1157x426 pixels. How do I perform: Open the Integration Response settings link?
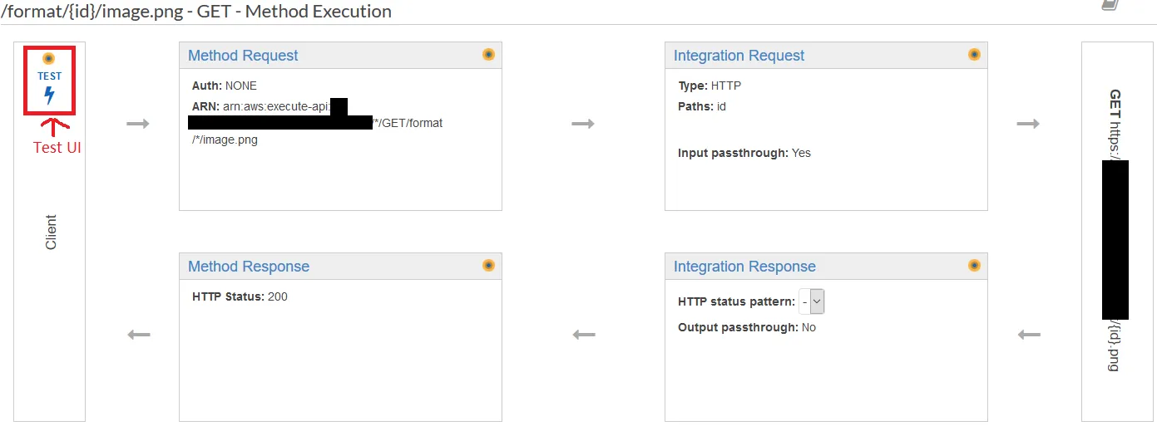pos(744,267)
